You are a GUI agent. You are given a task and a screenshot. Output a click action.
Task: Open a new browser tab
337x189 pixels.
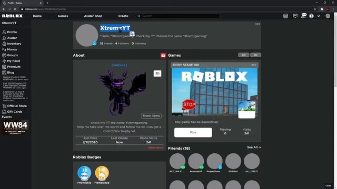click(47, 3)
